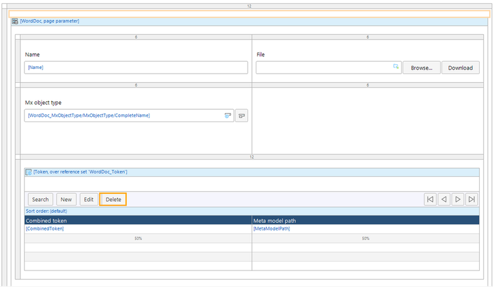Go to last page of Token grid
493x287 pixels.
click(471, 199)
